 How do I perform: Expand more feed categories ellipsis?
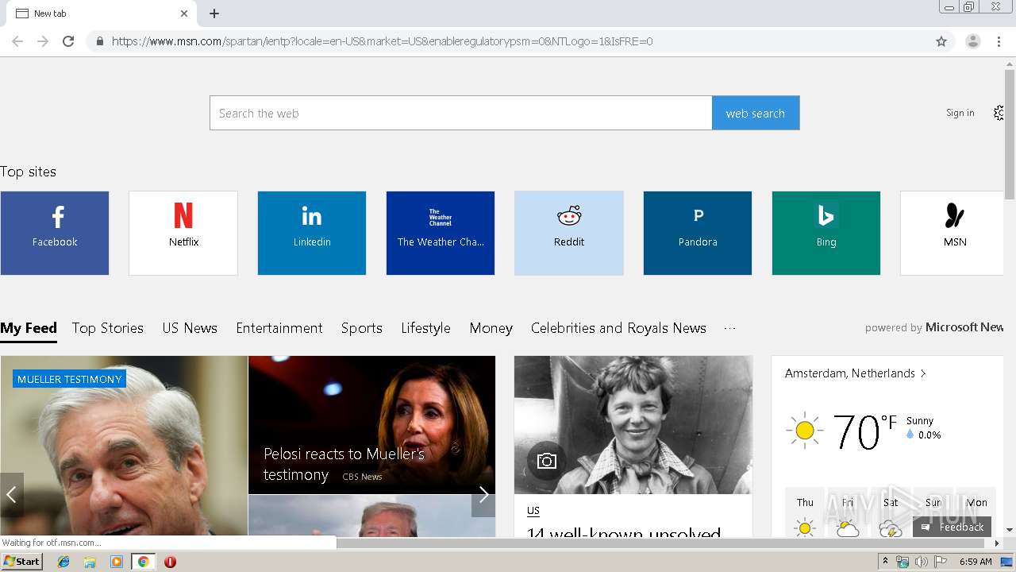point(730,328)
